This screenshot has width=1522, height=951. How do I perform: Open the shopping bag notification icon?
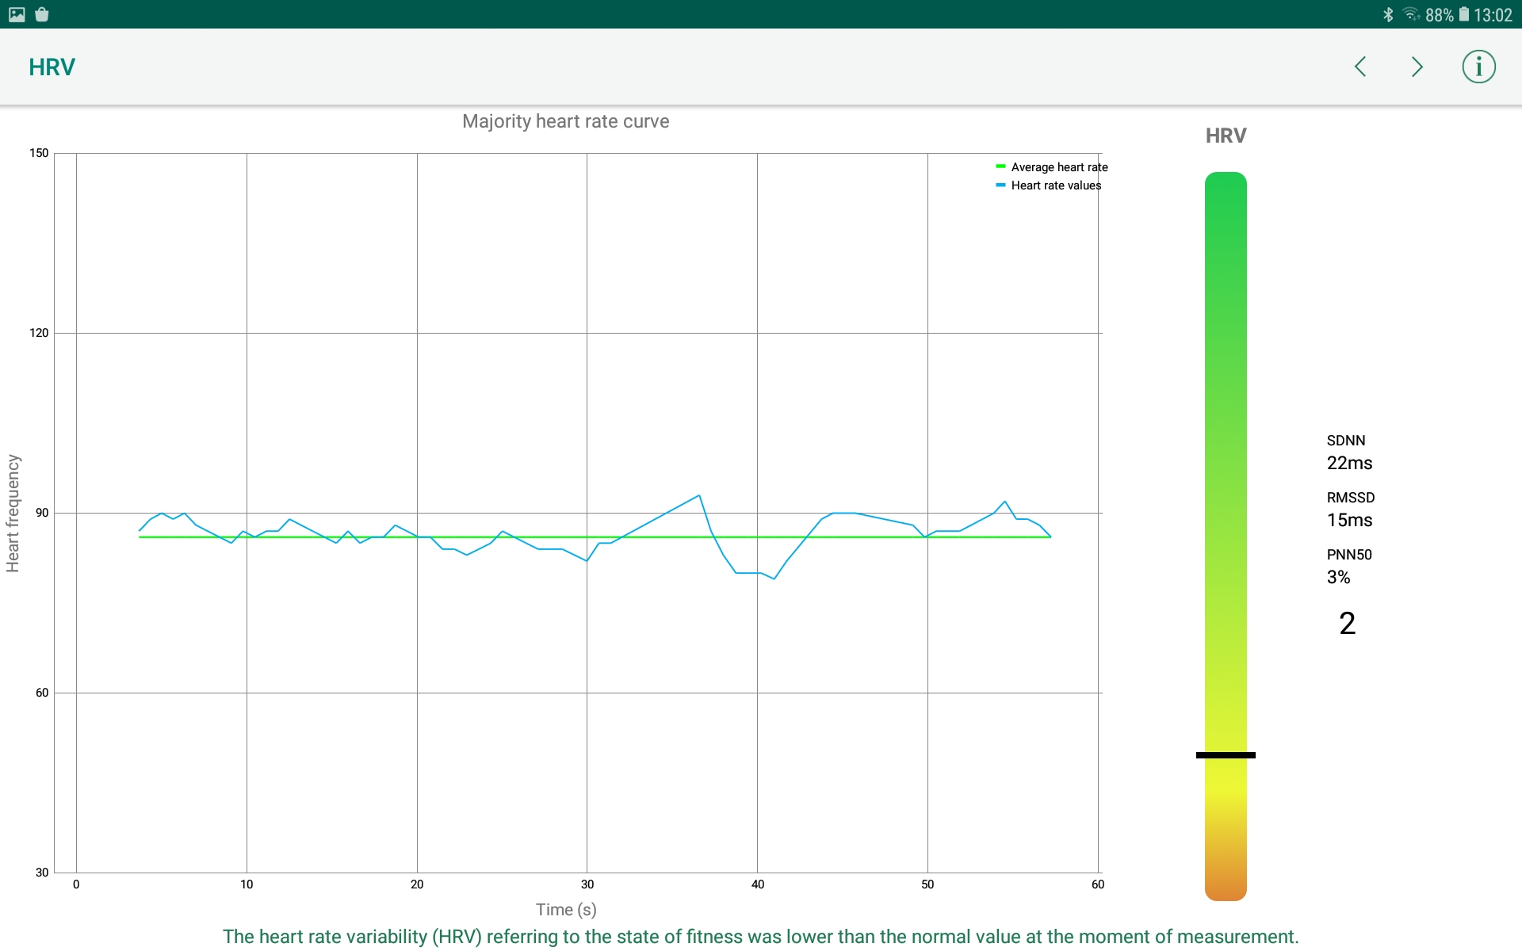(42, 14)
